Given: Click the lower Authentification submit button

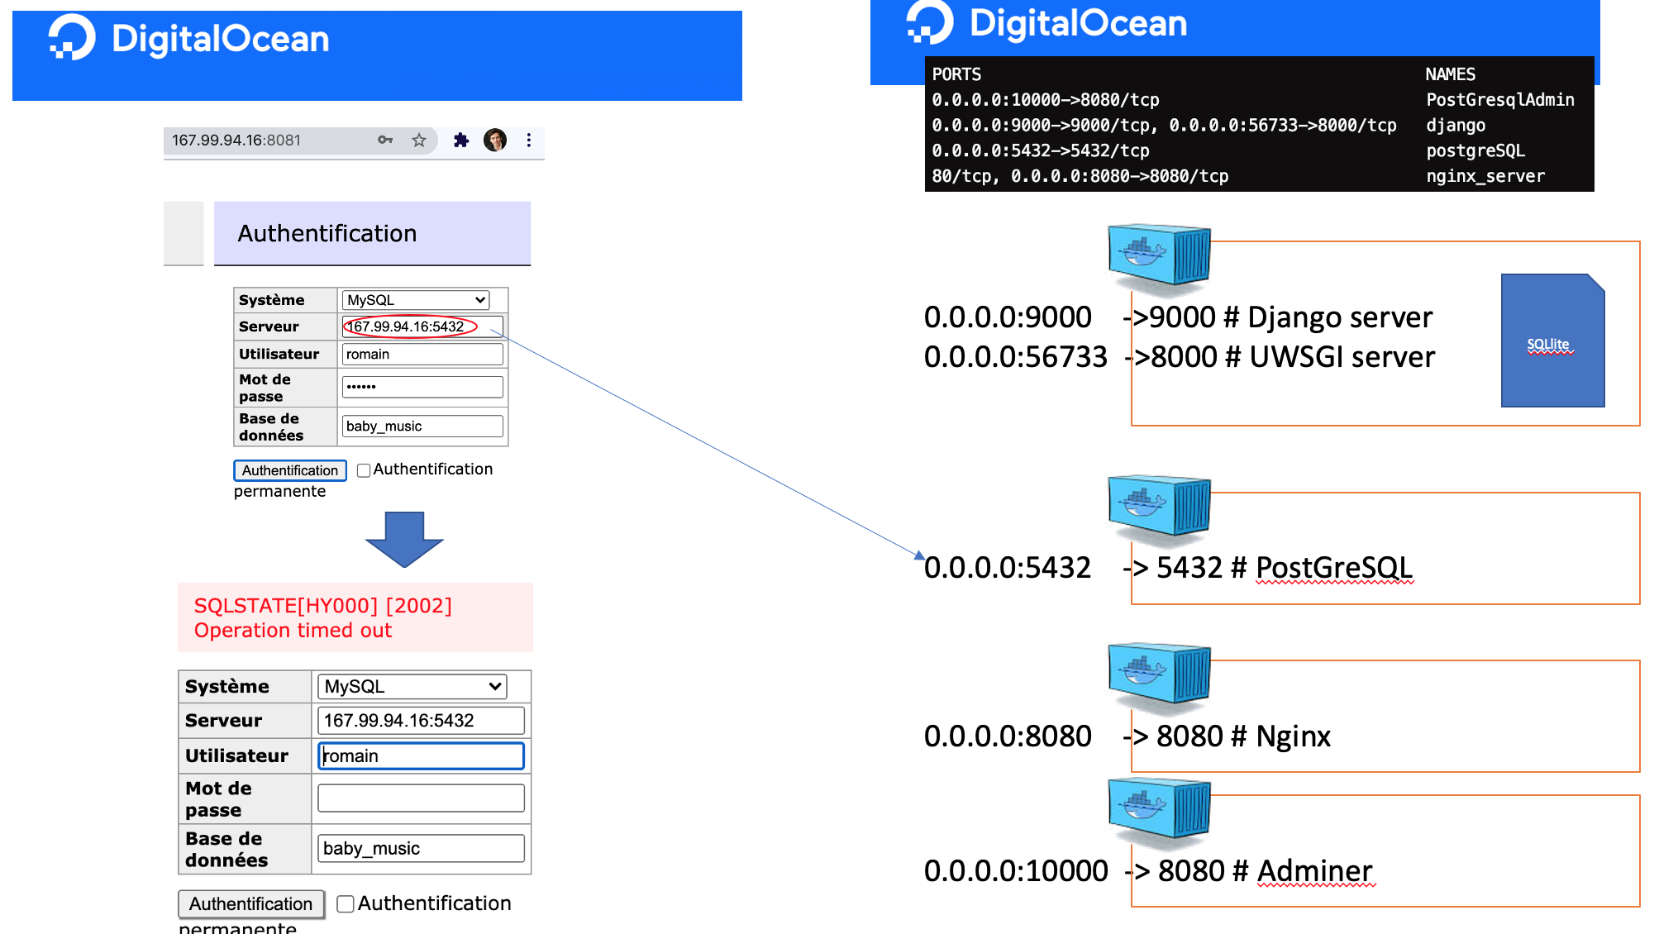Looking at the screenshot, I should coord(251,903).
